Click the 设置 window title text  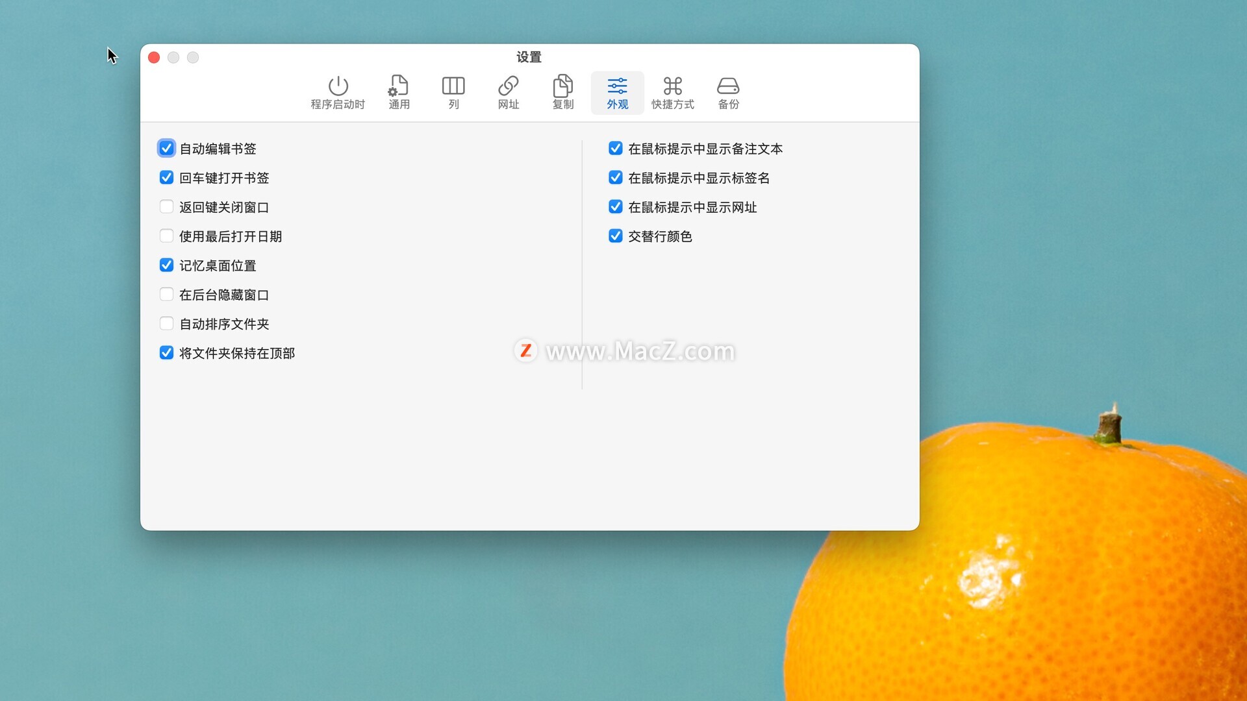click(529, 57)
